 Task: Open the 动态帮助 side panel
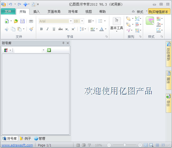169,54
